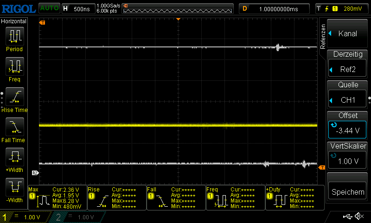Toggle channel 1 at the bottom bar
Viewport: 371px width, 223px height.
click(23, 217)
